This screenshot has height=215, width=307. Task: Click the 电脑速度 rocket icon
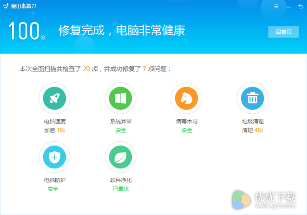(54, 98)
